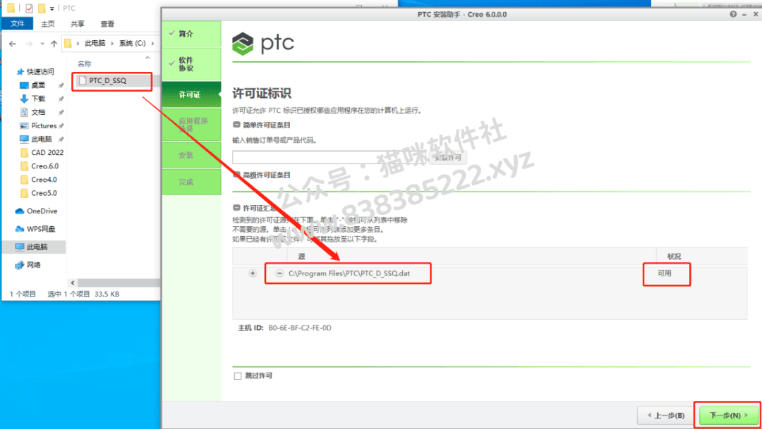Open recent locations dropdown beside forward arrow
The image size is (762, 429).
42,44
